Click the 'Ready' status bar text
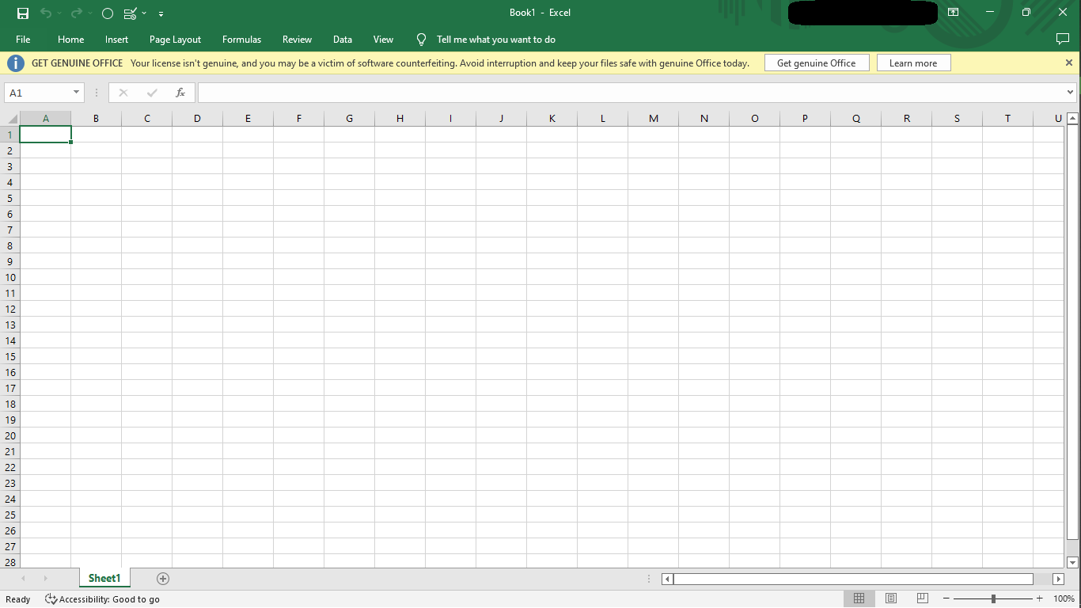This screenshot has width=1081, height=608. pos(18,599)
